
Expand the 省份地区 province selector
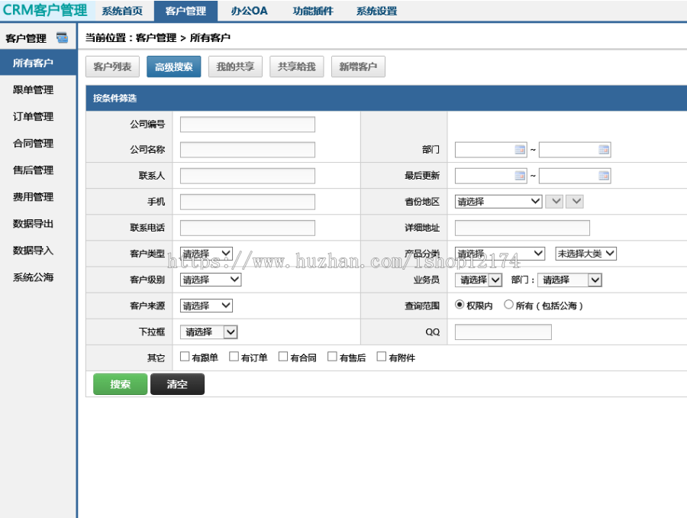(498, 201)
